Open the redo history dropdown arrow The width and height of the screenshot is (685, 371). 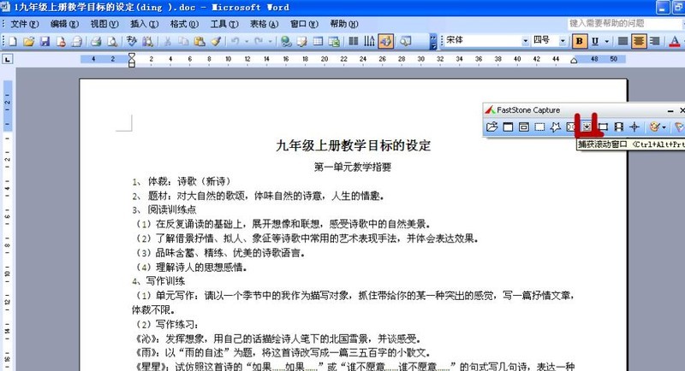coord(271,41)
